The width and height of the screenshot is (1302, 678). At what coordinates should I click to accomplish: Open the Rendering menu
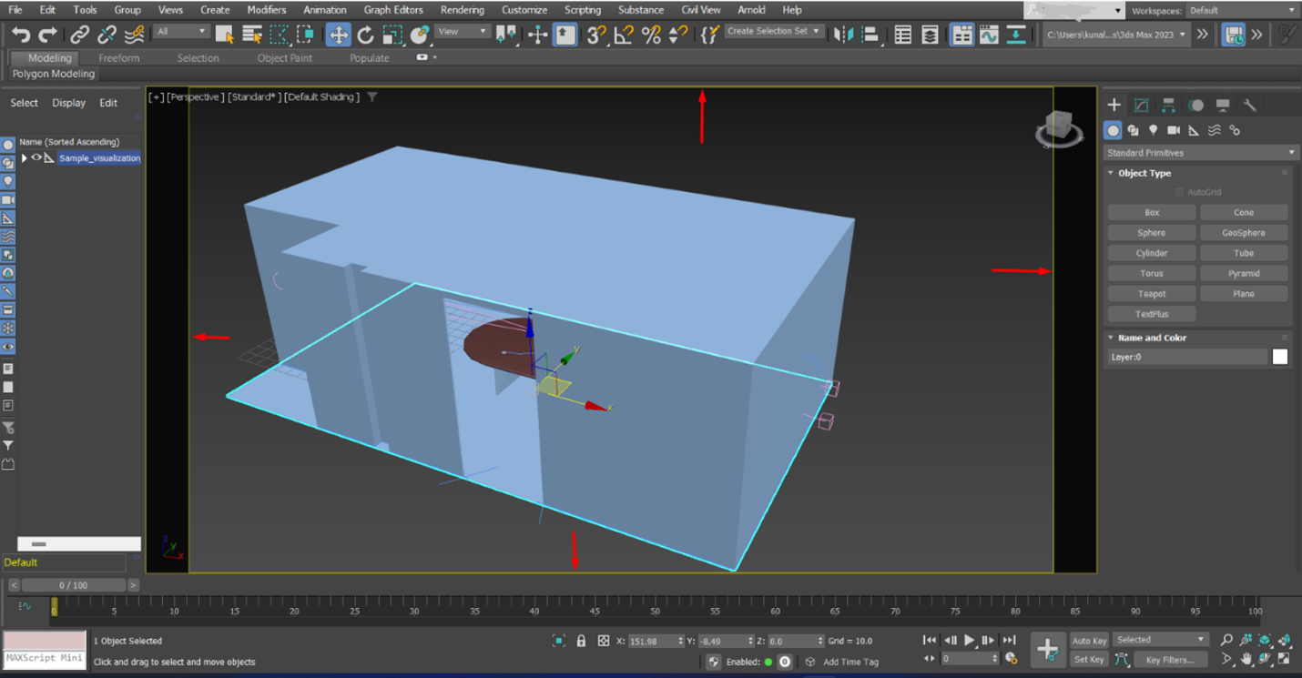click(x=462, y=10)
